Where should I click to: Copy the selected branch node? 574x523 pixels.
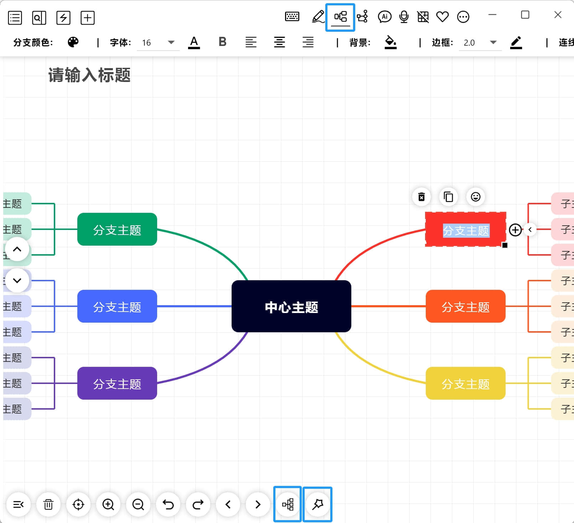tap(449, 197)
